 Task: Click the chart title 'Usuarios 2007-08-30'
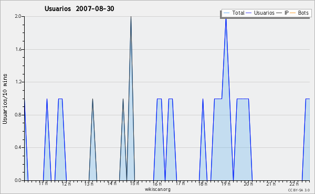point(79,8)
